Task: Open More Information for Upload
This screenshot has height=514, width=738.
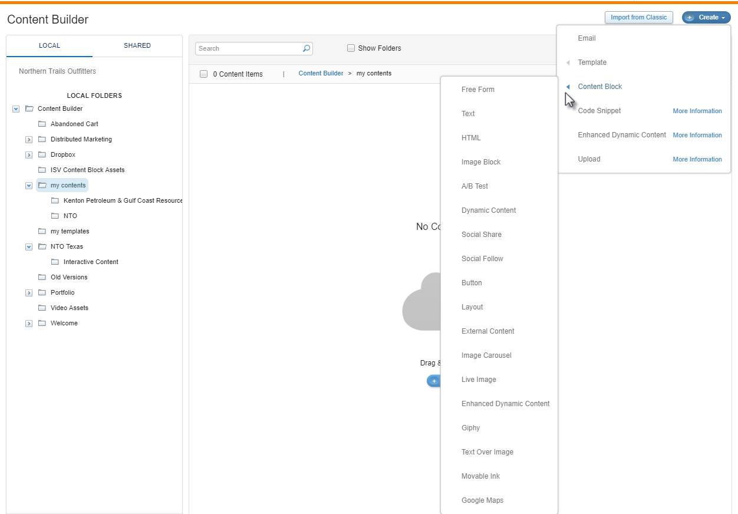Action: [697, 159]
